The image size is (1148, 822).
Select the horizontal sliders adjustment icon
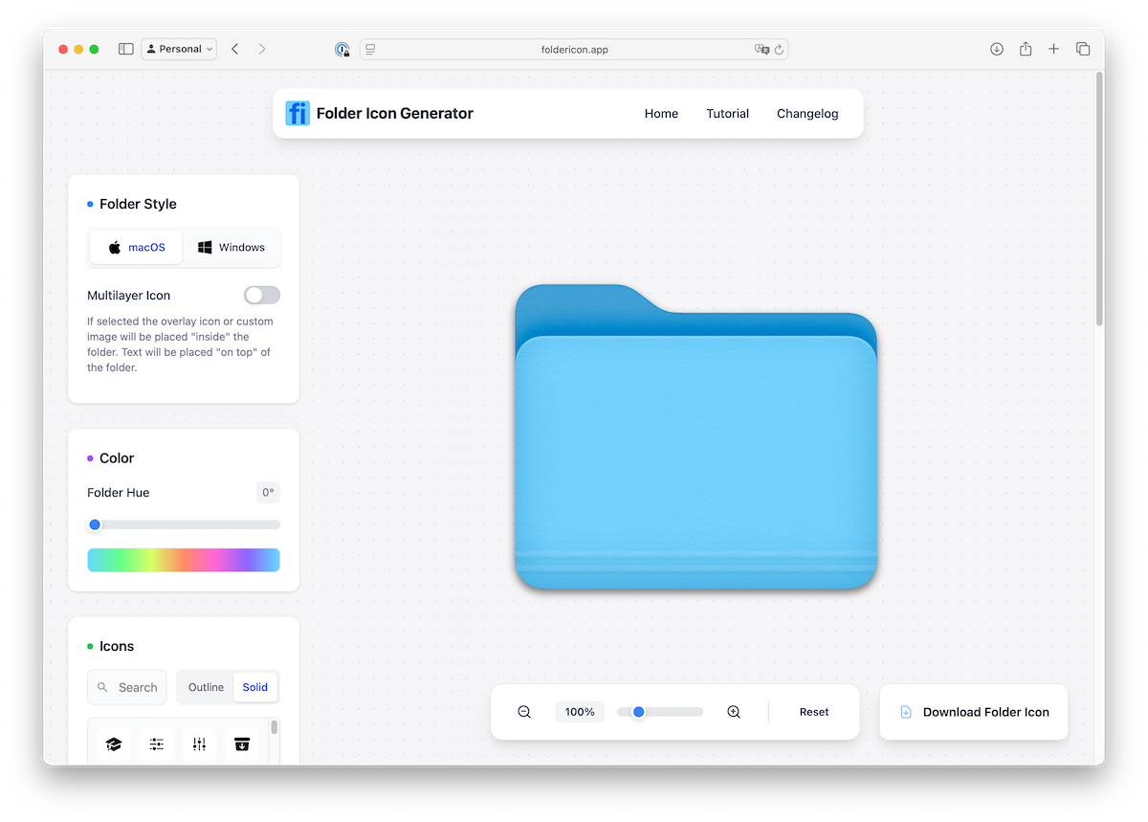156,744
